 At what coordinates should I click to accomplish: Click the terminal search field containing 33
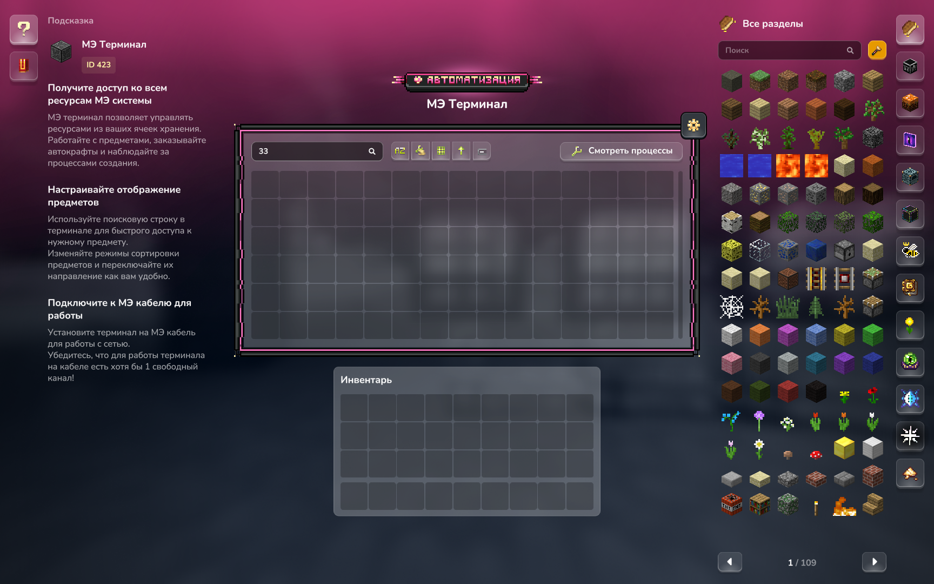click(x=311, y=151)
